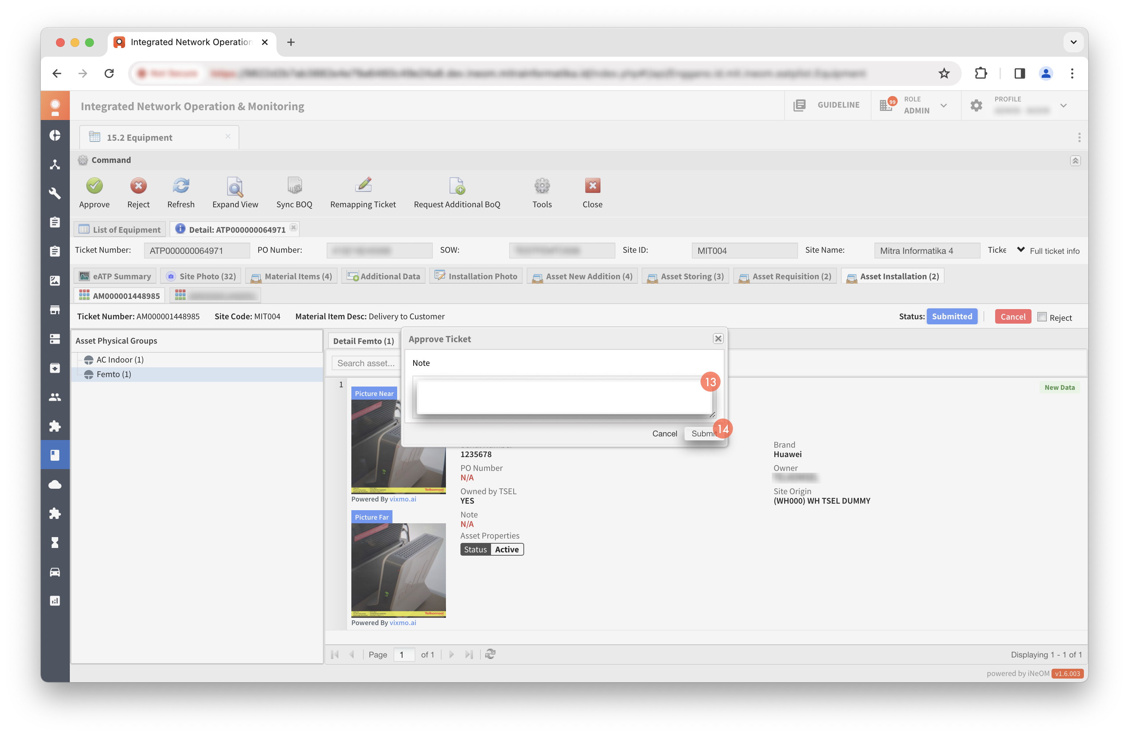Cancel the Approve Ticket dialog
This screenshot has height=736, width=1129.
664,433
